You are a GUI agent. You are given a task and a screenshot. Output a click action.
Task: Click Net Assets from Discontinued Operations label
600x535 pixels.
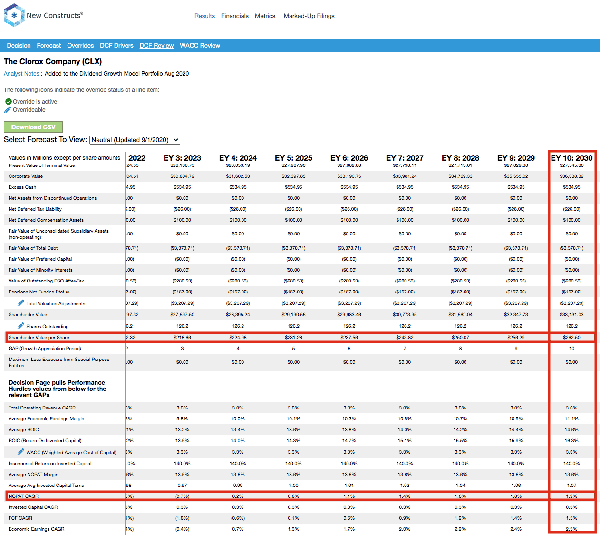(52, 198)
